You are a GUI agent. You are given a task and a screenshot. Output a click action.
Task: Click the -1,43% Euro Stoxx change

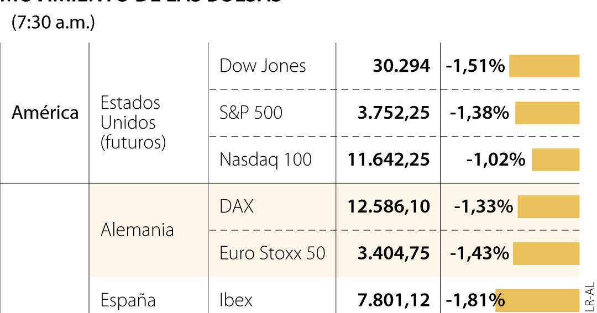point(479,253)
